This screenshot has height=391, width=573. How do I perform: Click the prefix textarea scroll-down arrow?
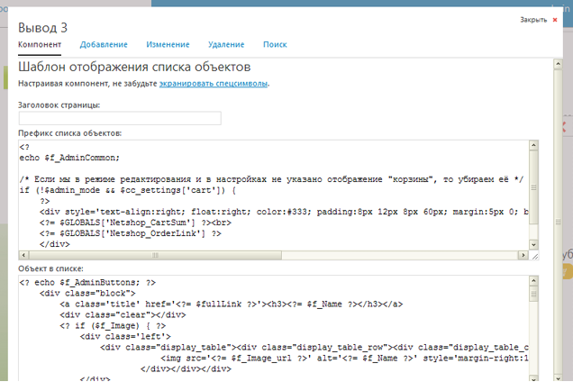click(x=534, y=242)
